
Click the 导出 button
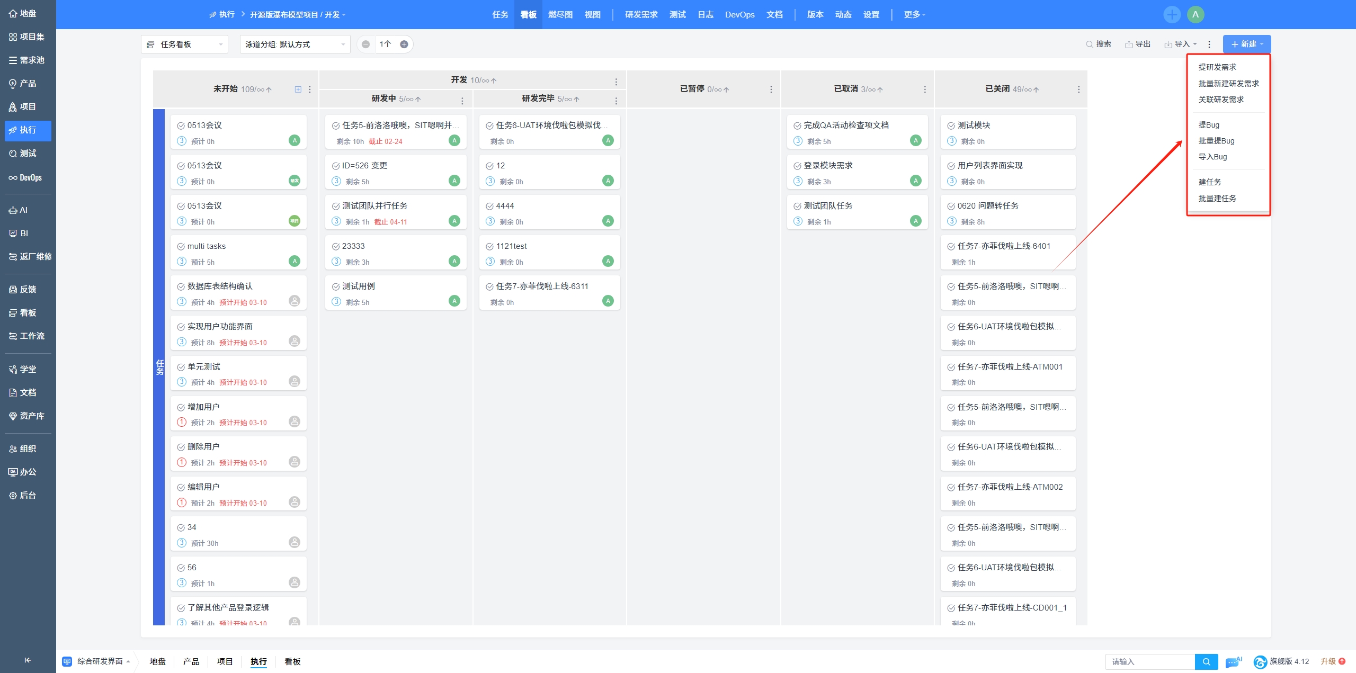[1138, 44]
